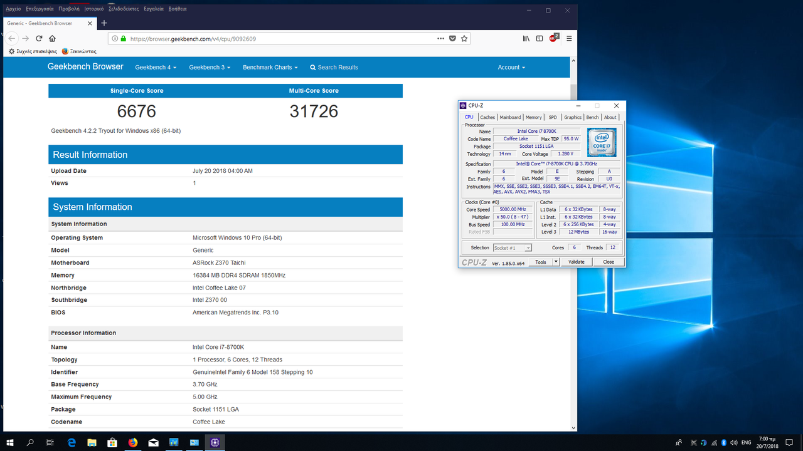This screenshot has height=451, width=803.
Task: Click the CPU-Z Tools button
Action: [x=541, y=262]
